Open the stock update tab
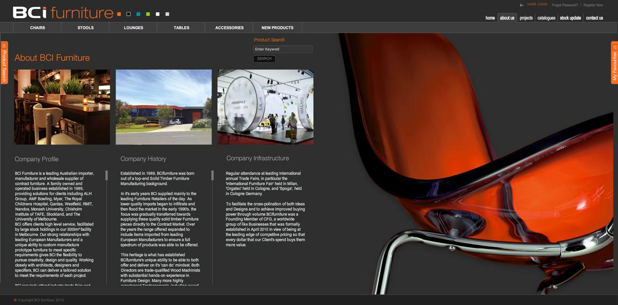 (570, 18)
